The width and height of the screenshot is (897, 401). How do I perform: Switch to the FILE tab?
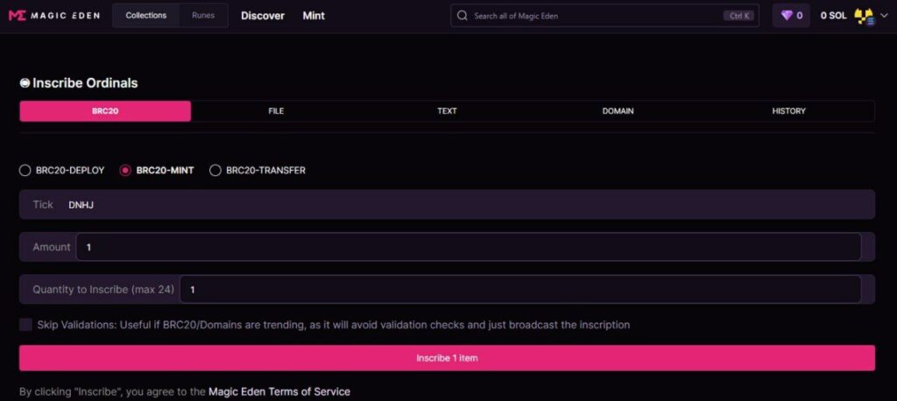pyautogui.click(x=276, y=111)
